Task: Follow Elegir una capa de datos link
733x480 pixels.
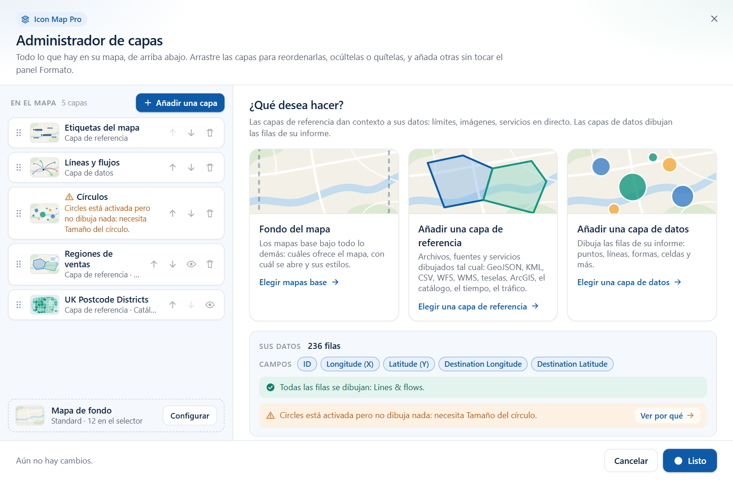Action: click(629, 282)
